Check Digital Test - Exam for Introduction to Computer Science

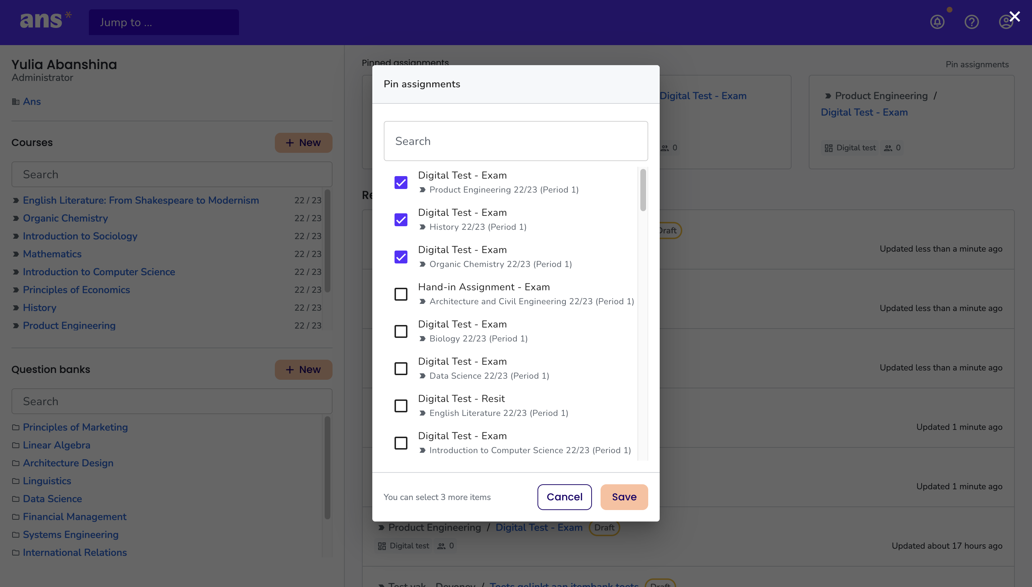coord(401,443)
